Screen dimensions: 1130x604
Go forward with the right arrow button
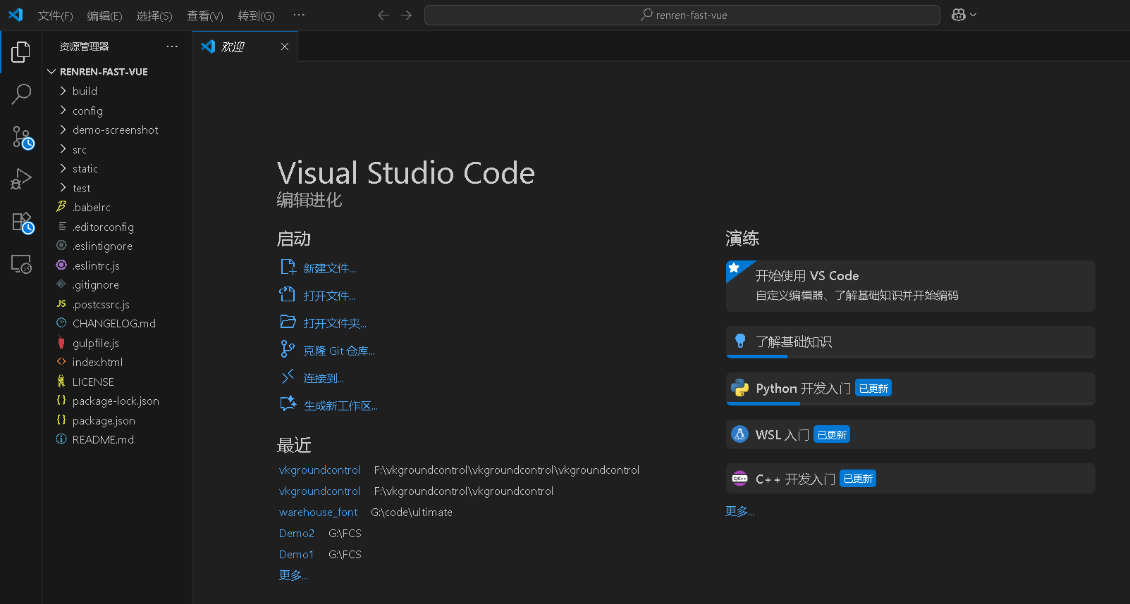click(x=406, y=15)
